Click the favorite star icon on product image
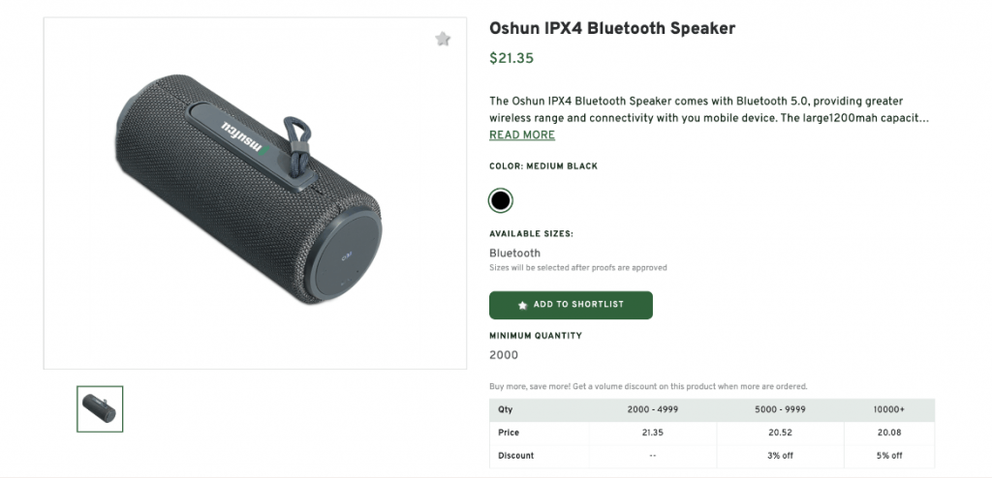Screen dimensions: 992x478 coord(443,39)
